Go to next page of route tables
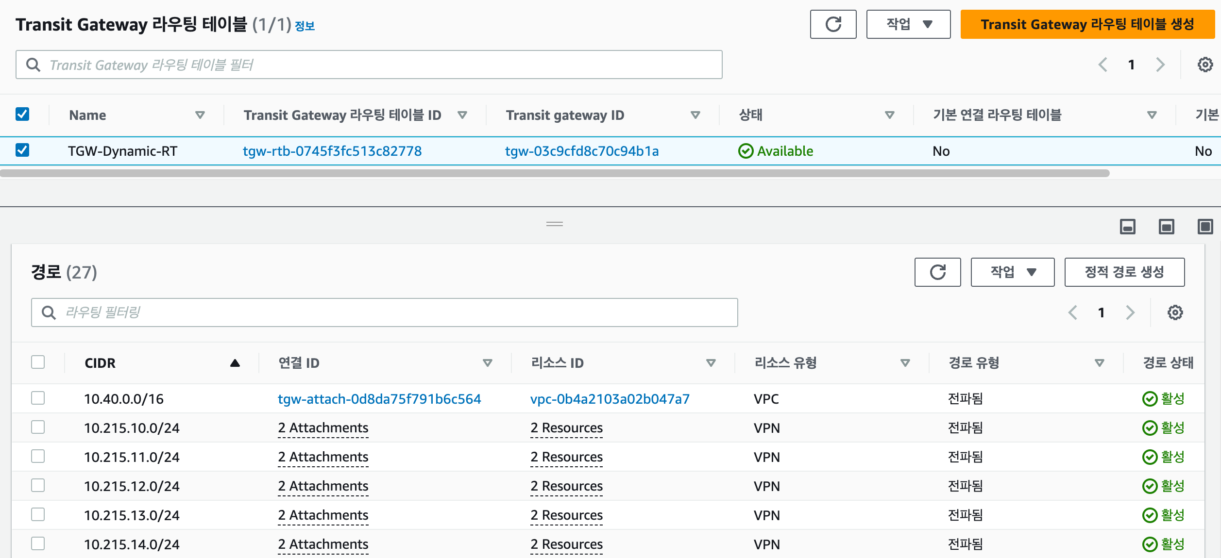Viewport: 1221px width, 558px height. tap(1160, 65)
